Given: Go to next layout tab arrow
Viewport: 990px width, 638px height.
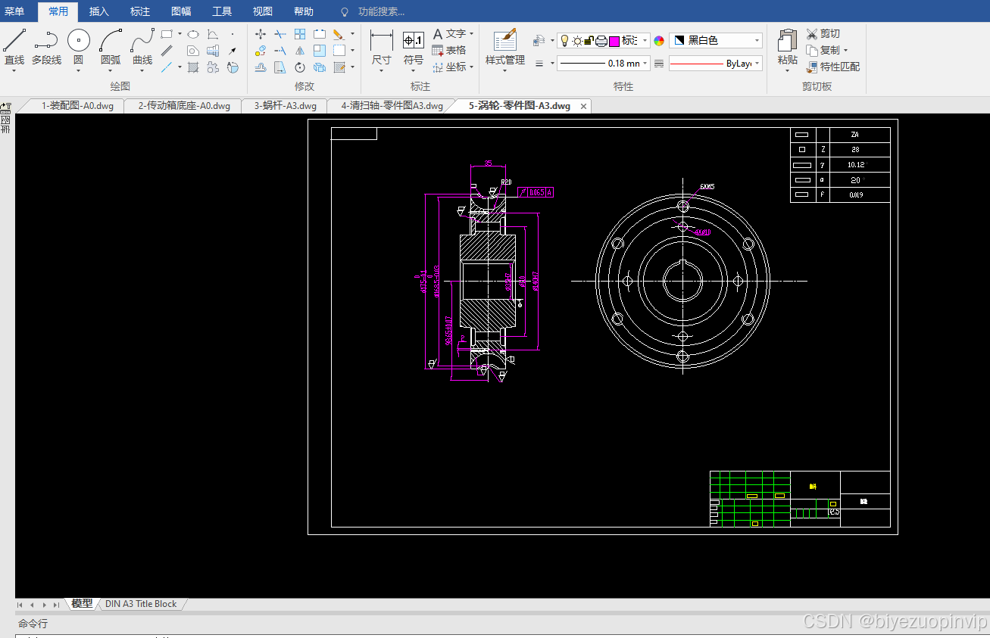Looking at the screenshot, I should coord(44,605).
